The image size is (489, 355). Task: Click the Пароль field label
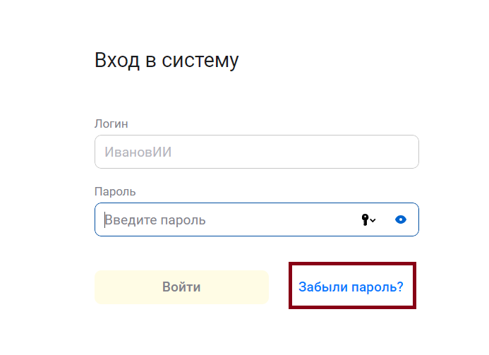click(x=115, y=191)
